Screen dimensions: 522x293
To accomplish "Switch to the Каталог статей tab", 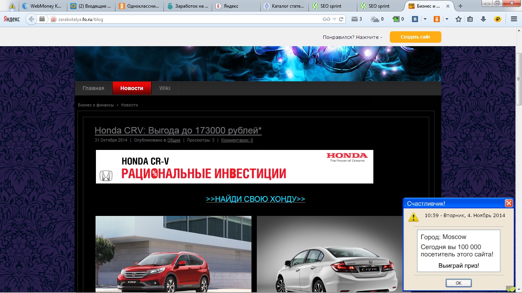I will pos(284,6).
